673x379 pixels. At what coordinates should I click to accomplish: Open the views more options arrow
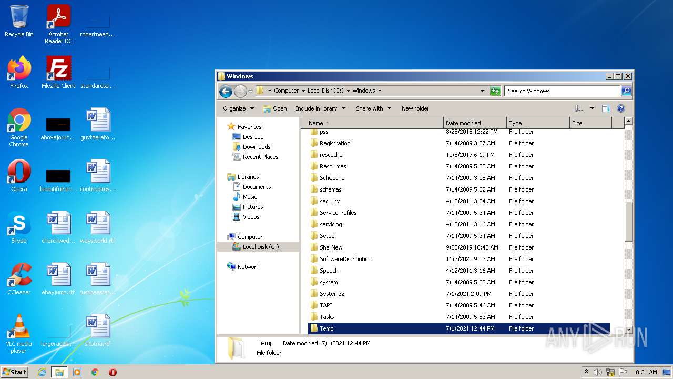coord(592,108)
